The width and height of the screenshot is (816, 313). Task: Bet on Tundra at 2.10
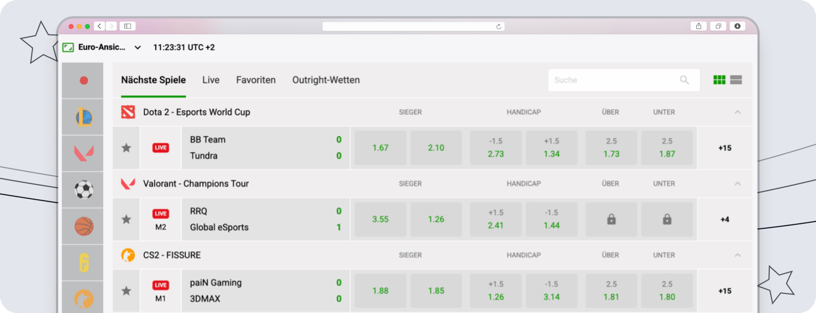[x=436, y=147]
